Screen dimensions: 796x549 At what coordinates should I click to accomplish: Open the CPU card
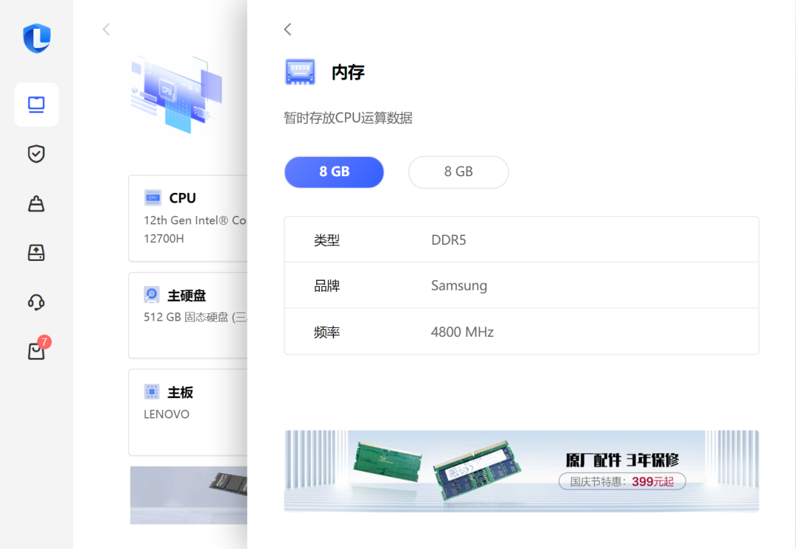coord(188,218)
